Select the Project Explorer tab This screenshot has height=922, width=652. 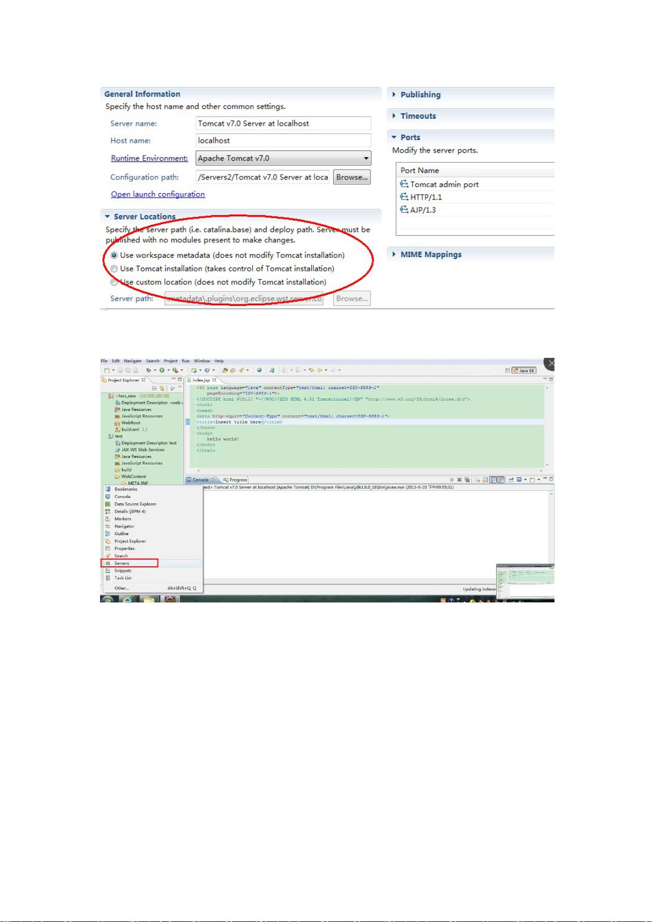point(124,380)
